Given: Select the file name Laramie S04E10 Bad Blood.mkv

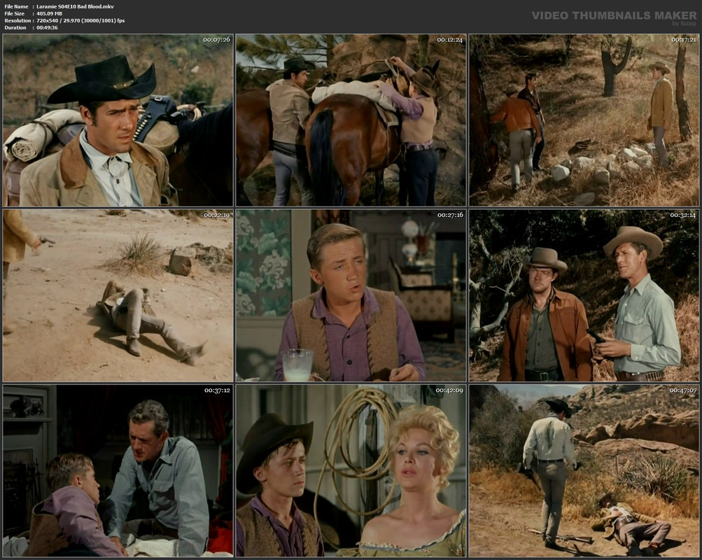Looking at the screenshot, I should click(75, 7).
